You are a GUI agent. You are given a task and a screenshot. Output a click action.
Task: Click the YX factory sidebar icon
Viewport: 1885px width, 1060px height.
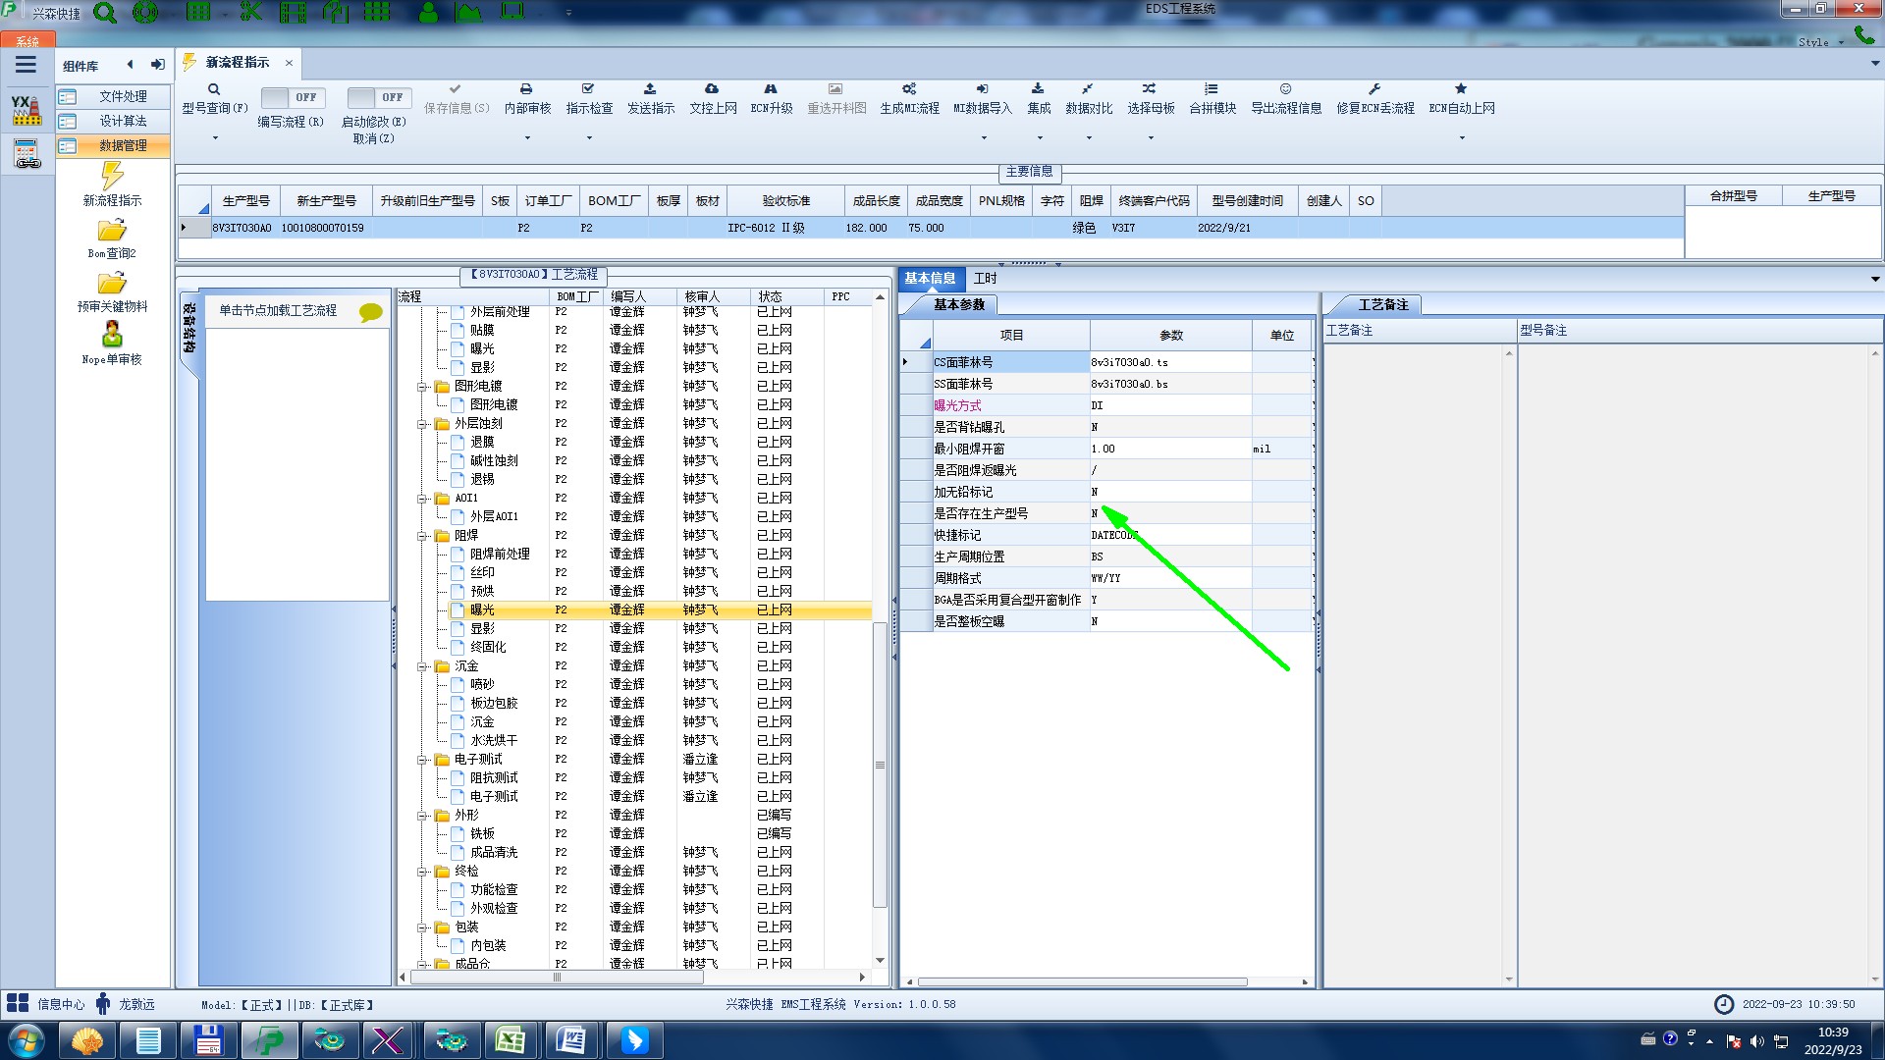point(27,110)
